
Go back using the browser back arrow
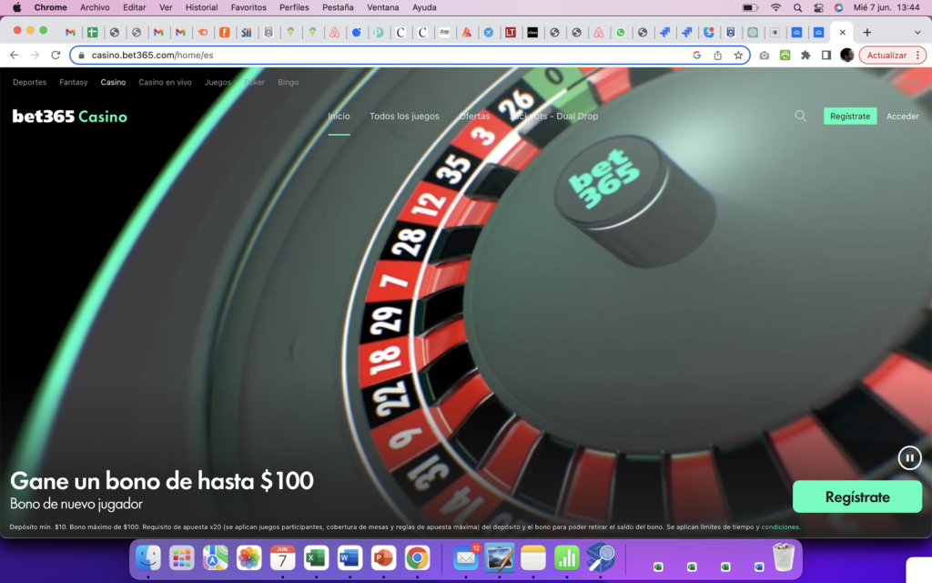click(x=14, y=55)
